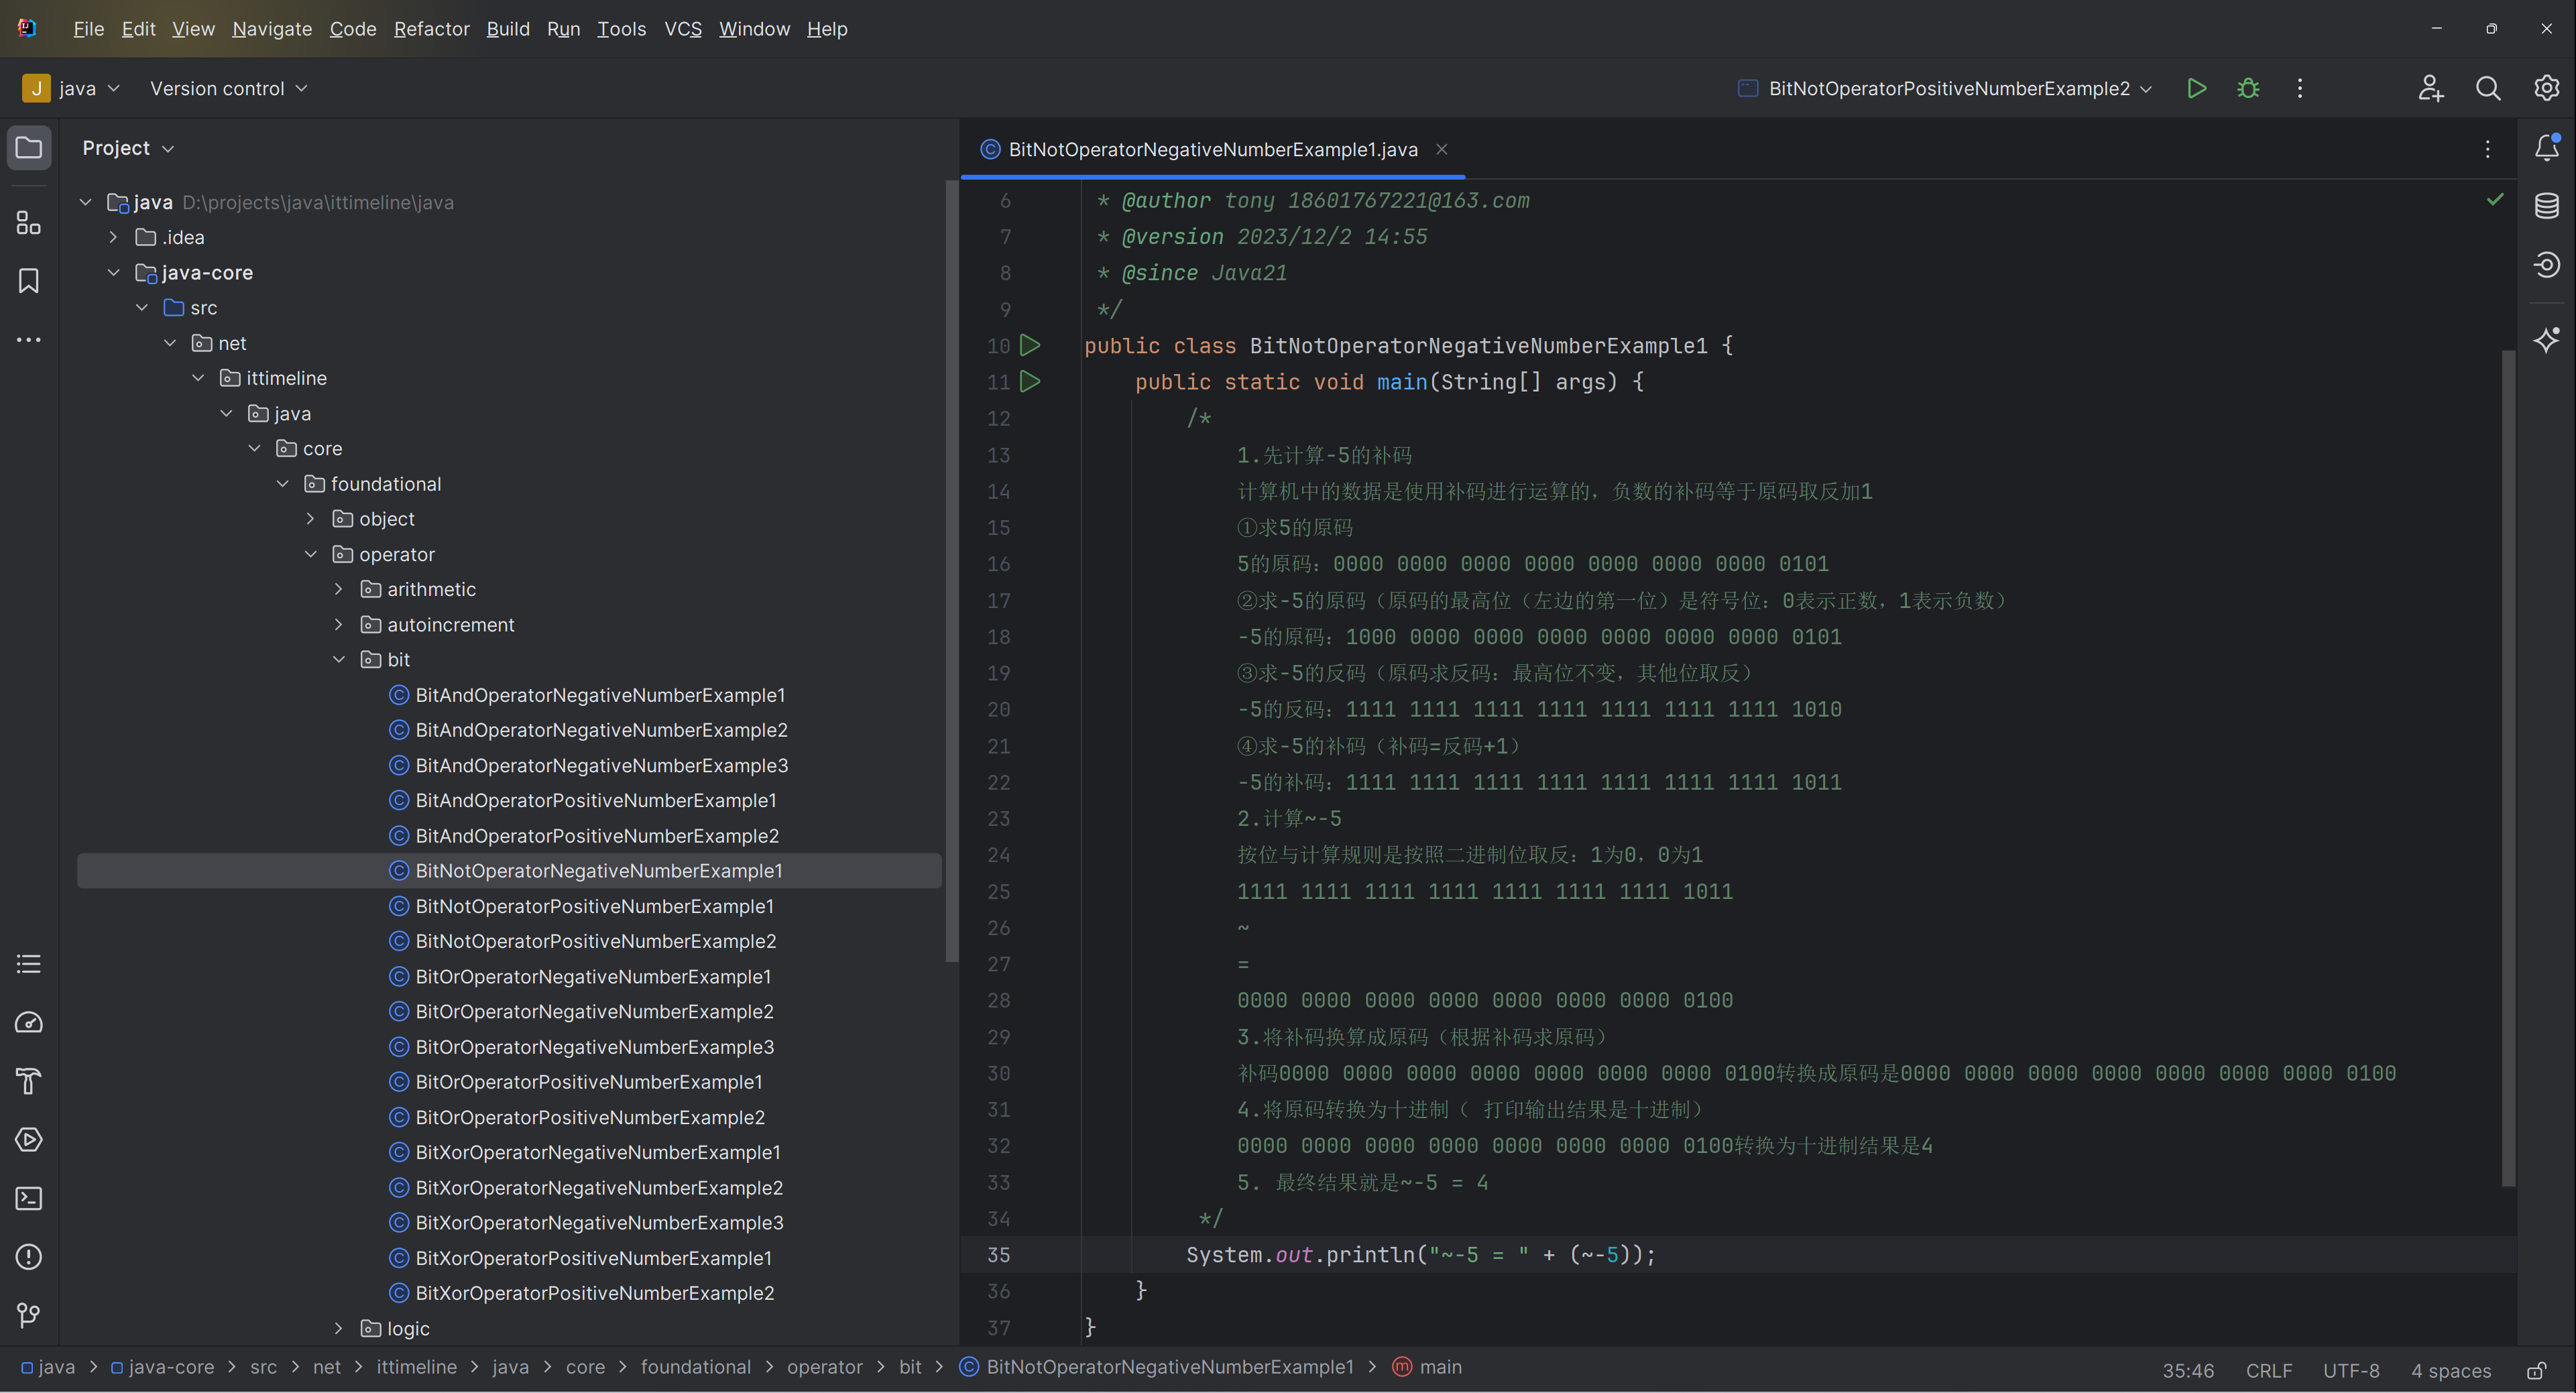2576x1393 pixels.
Task: Open the Services tool window icon
Action: (29, 1140)
